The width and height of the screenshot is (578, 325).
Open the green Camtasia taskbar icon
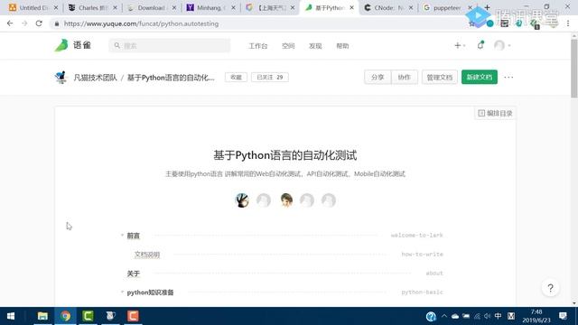pos(88,316)
